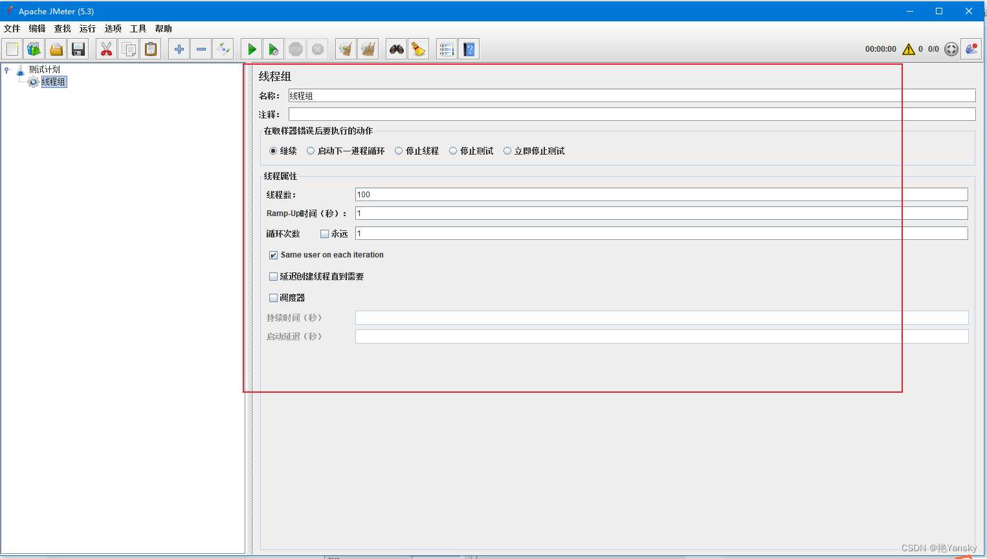Start the test with green play icon
This screenshot has width=987, height=559.
[x=252, y=49]
